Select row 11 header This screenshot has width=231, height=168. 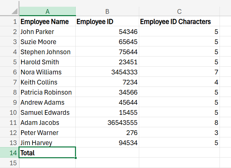(x=9, y=123)
